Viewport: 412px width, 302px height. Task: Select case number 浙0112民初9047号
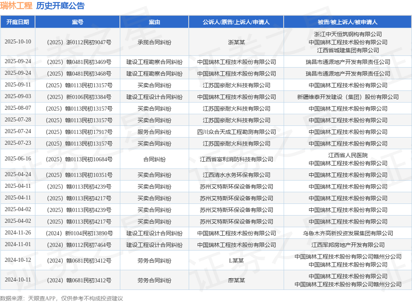pos(78,42)
